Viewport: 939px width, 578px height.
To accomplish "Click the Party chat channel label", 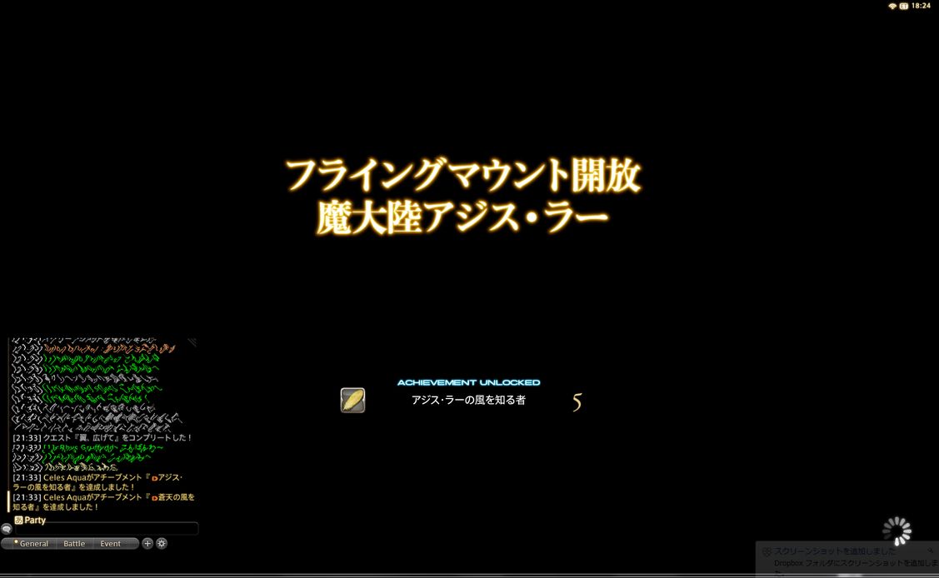I will (35, 520).
